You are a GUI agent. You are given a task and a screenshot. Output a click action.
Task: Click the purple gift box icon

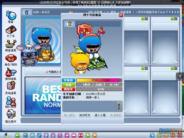53,135
